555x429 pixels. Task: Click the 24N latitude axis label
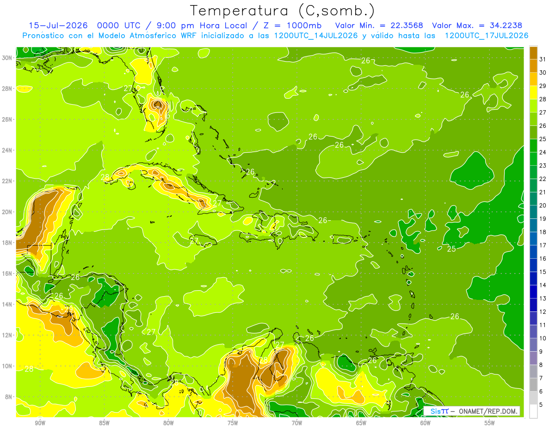[8, 150]
